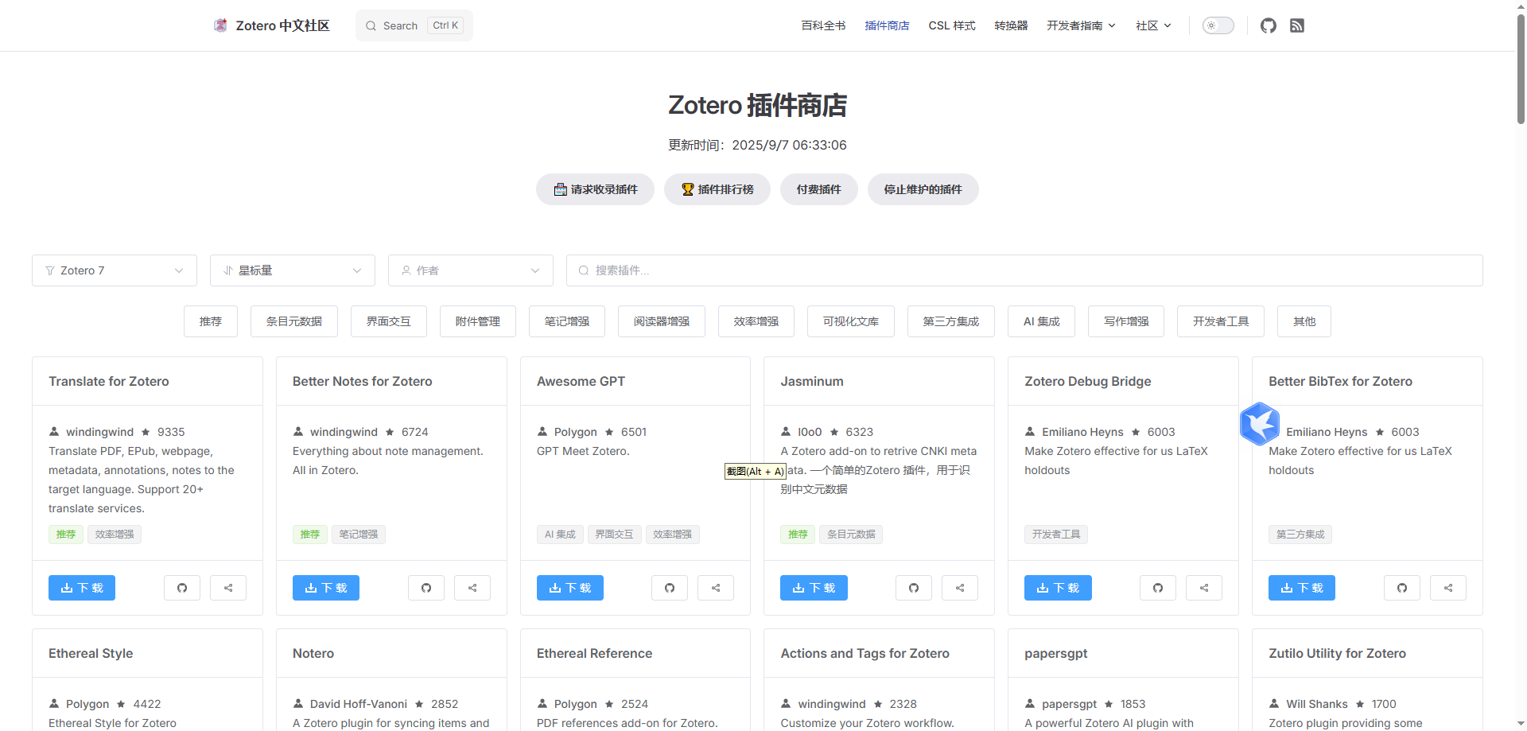Open the Zotero 7 version dropdown
1527x731 pixels.
click(x=115, y=270)
